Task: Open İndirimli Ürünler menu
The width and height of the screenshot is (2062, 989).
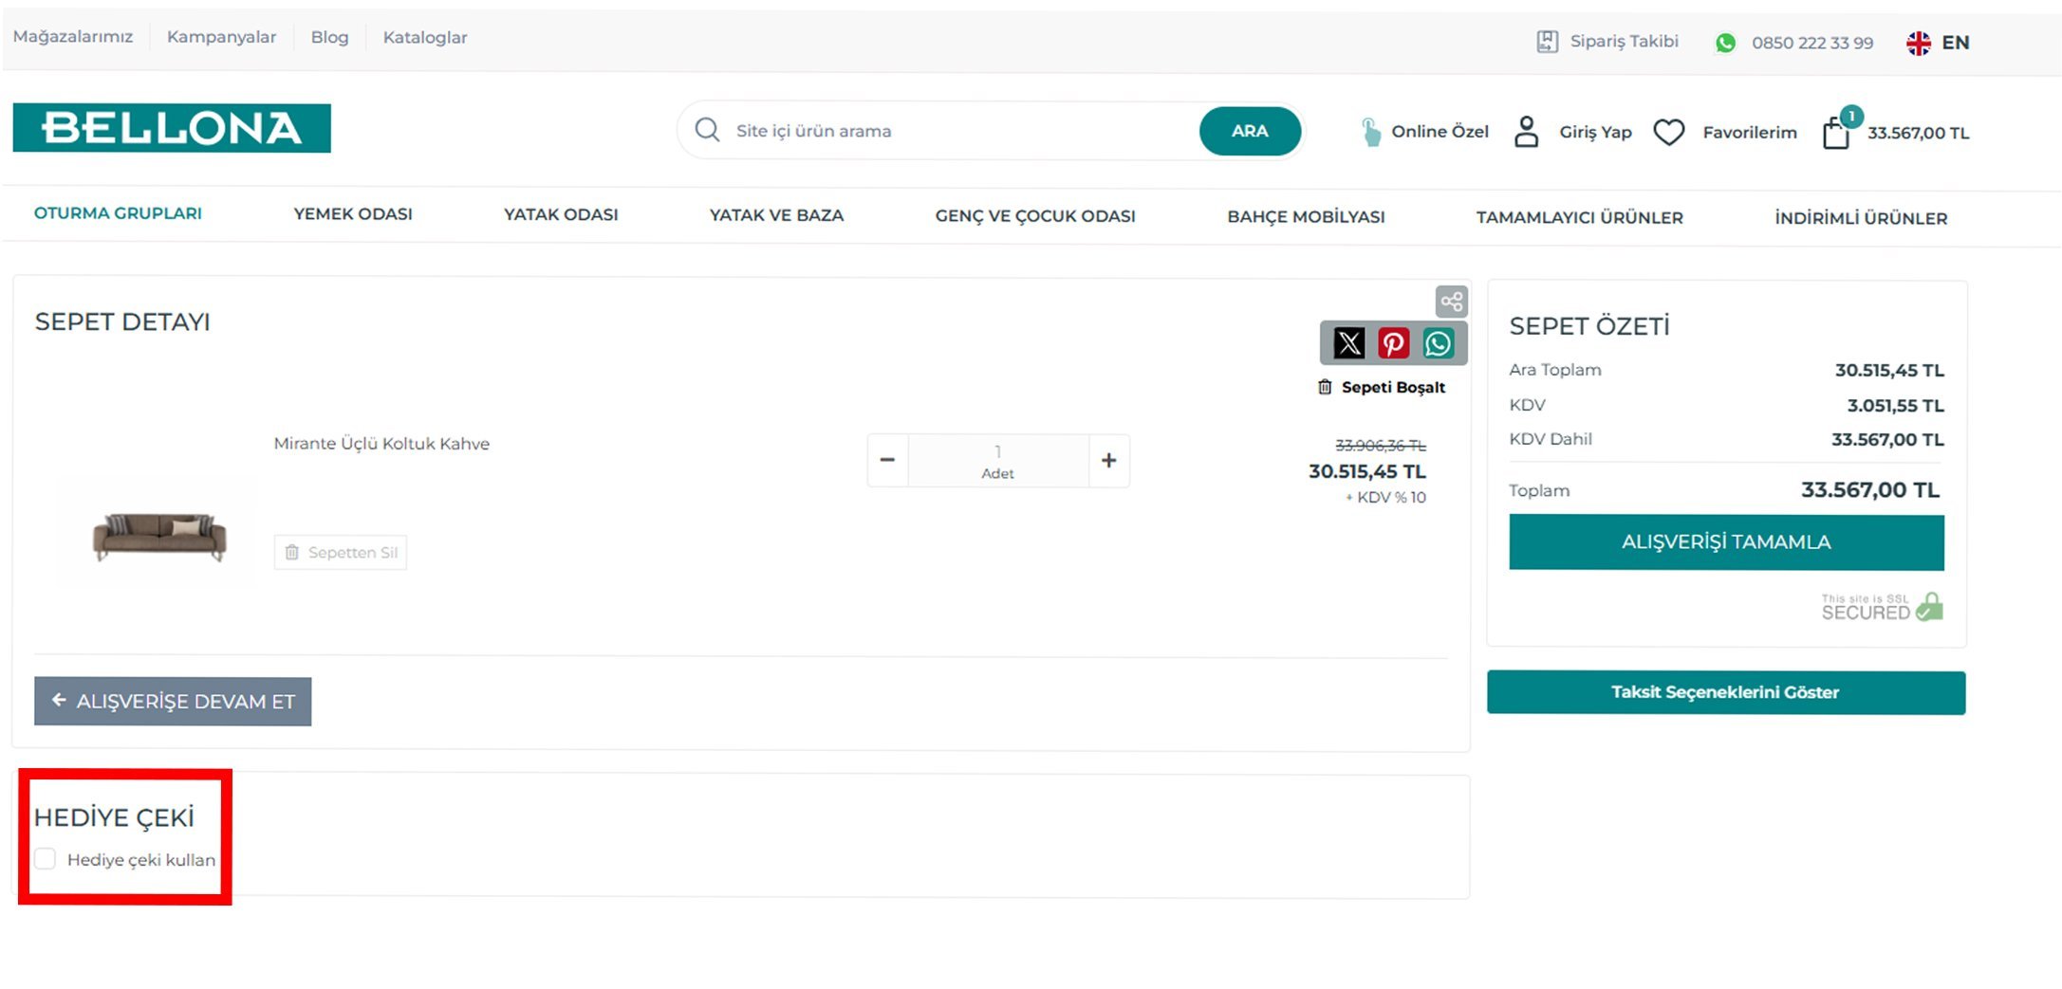Action: [1861, 219]
